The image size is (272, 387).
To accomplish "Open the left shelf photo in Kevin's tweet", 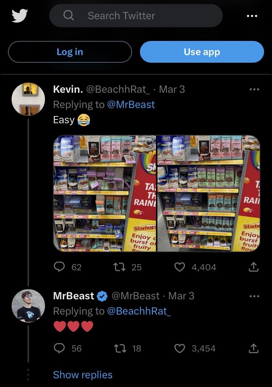I will [x=104, y=193].
